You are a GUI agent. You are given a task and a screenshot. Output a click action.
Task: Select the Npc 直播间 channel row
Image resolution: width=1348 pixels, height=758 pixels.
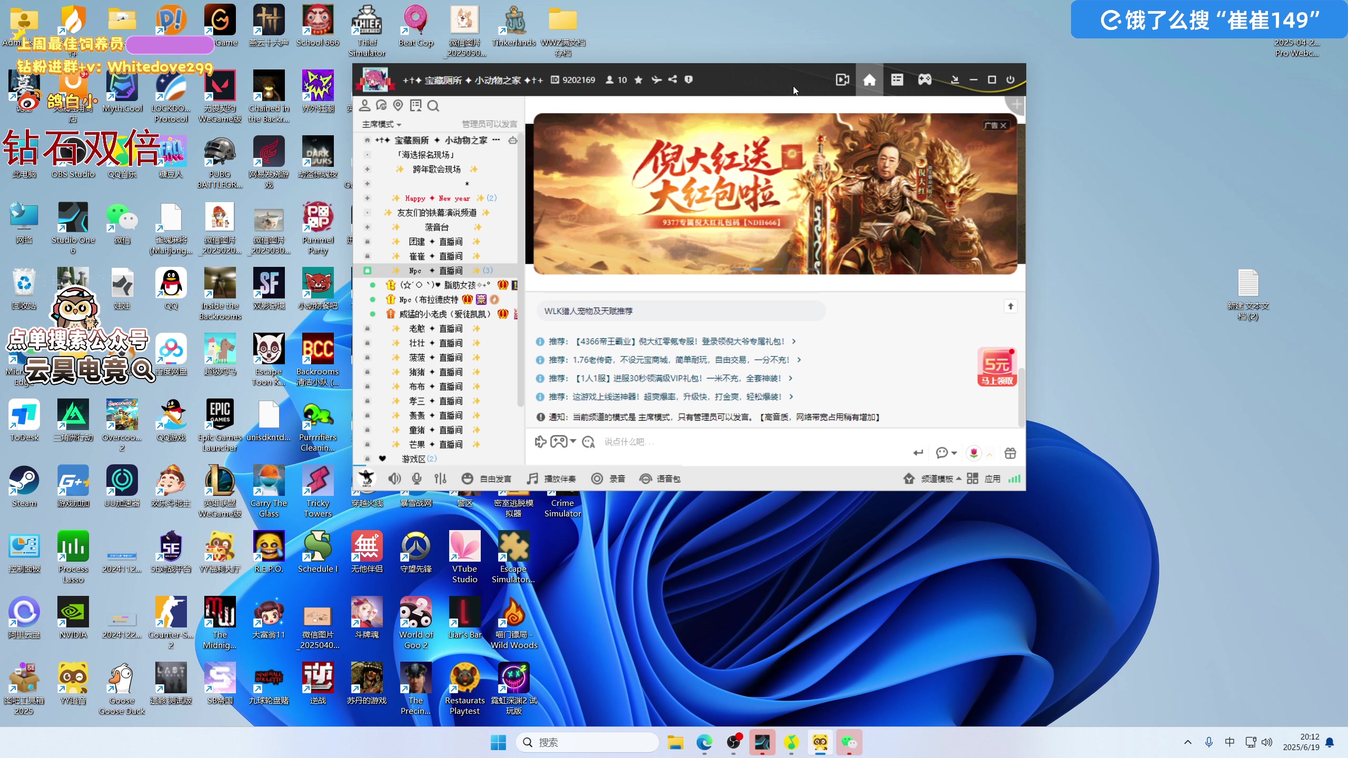coord(436,271)
